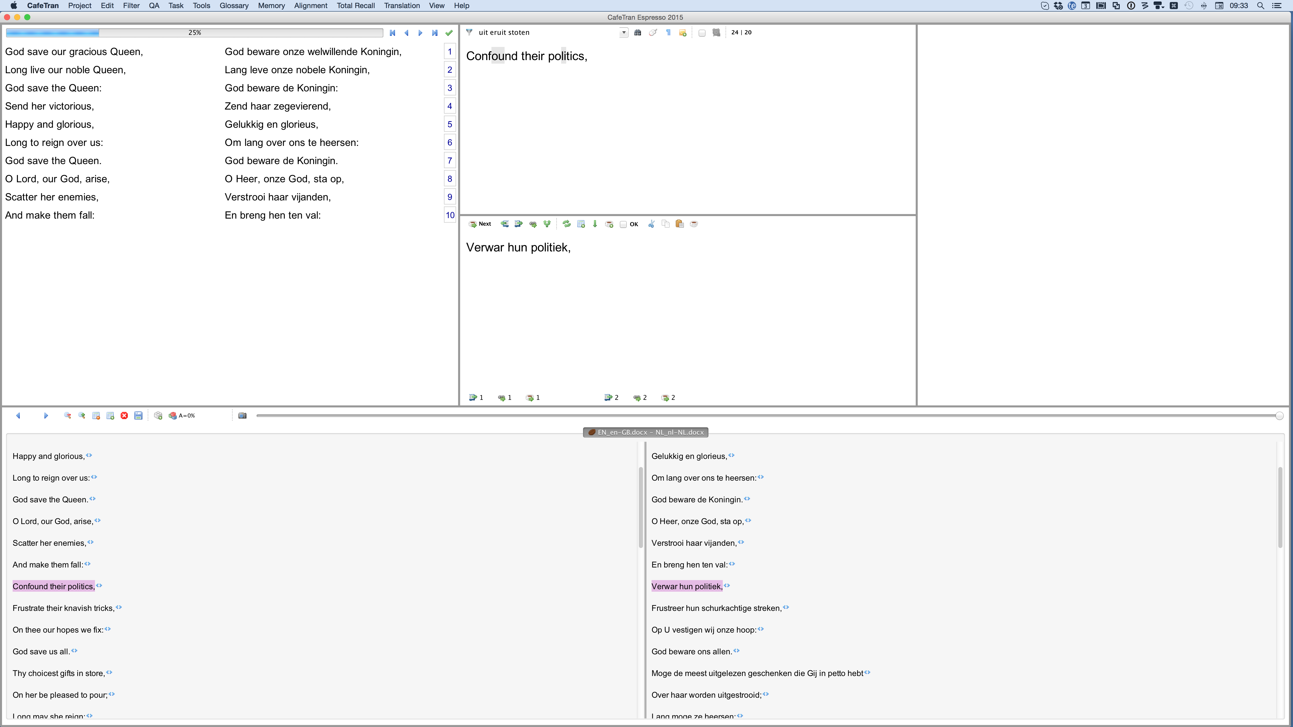
Task: Click the green down arrow icon
Action: [595, 224]
